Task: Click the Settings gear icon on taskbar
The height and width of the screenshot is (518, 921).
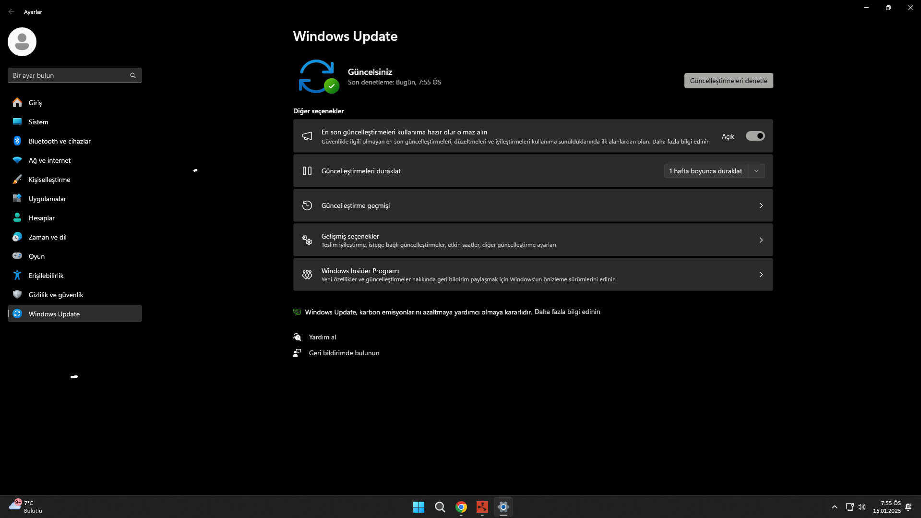Action: (x=503, y=507)
